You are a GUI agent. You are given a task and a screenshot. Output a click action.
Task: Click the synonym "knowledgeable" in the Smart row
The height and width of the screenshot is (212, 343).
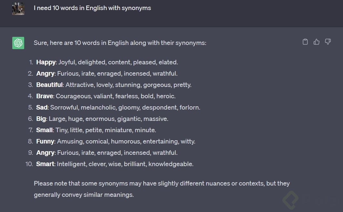tap(171, 164)
